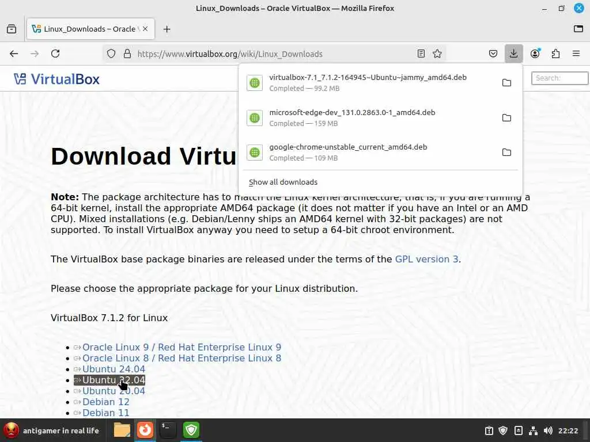Open Oracle Linux 8 / RHEL 8 link
This screenshot has width=590, height=442.
pyautogui.click(x=181, y=358)
